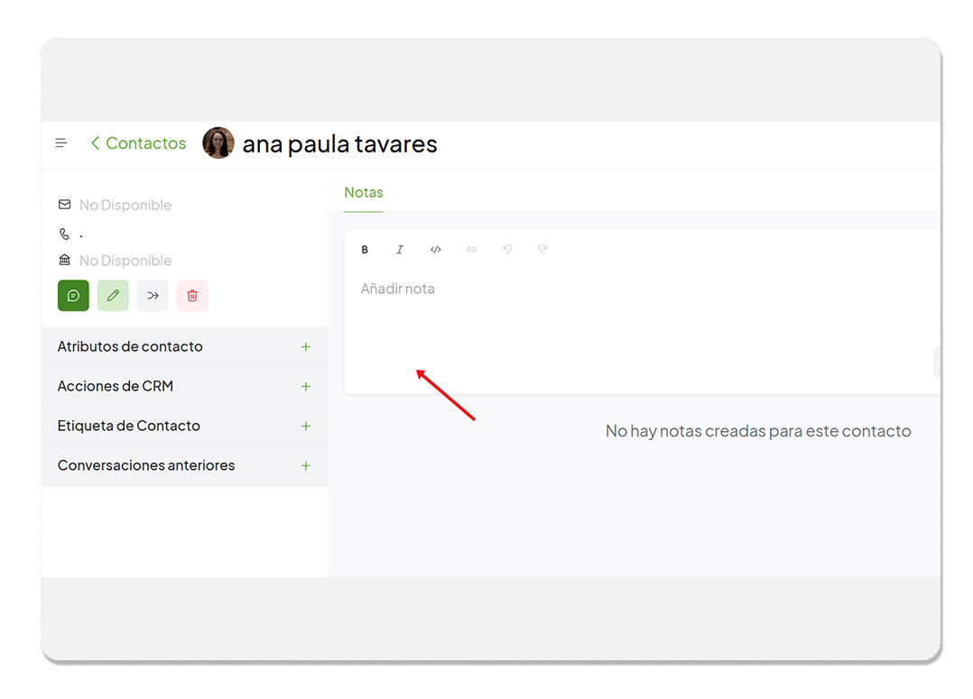Click the double-arrow forward button
Viewport: 973px width, 699px height.
[153, 296]
